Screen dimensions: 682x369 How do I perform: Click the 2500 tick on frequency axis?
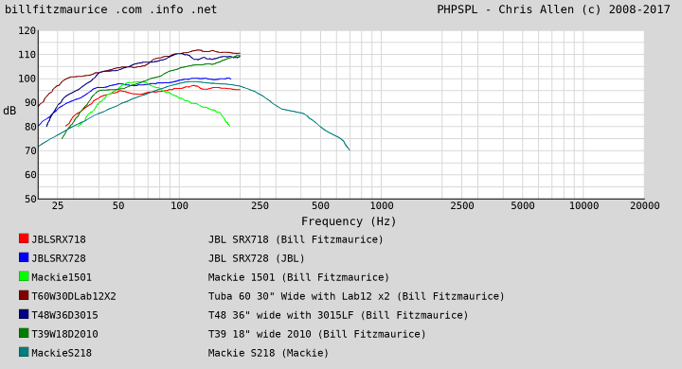(462, 205)
